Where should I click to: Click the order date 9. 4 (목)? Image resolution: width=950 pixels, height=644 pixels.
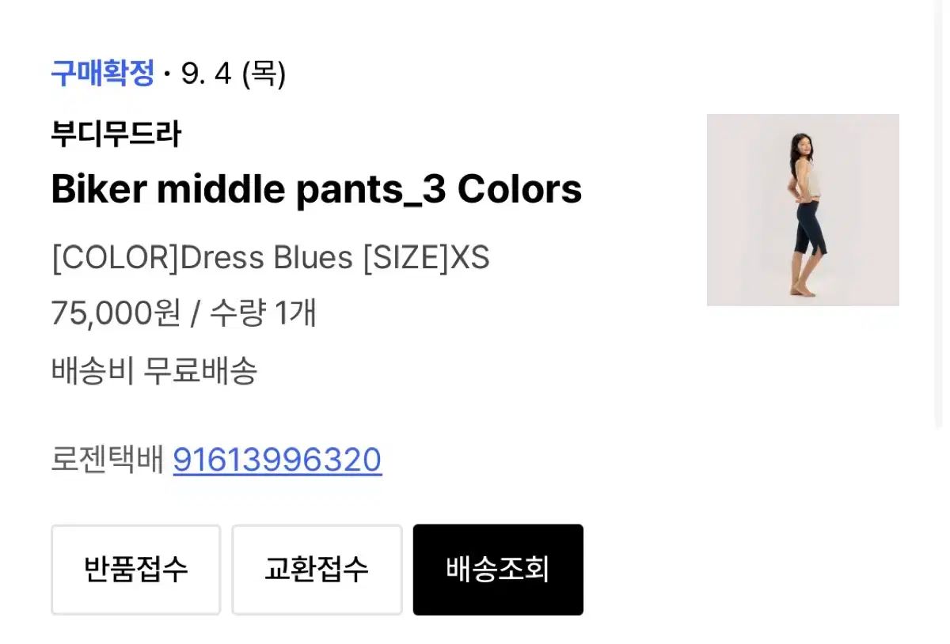click(x=234, y=74)
